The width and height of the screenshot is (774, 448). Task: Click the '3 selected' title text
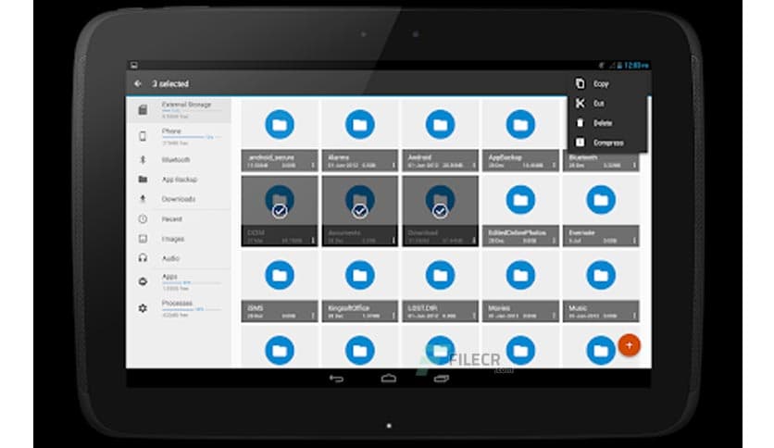[170, 84]
